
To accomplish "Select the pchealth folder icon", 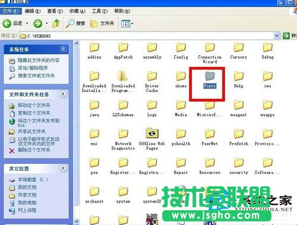I will point(181,134).
